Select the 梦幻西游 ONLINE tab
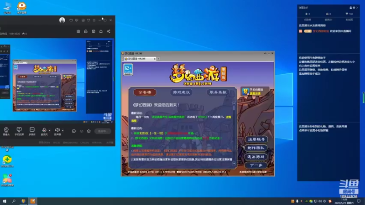Image resolution: width=365 pixels, height=205 pixels. (139, 59)
